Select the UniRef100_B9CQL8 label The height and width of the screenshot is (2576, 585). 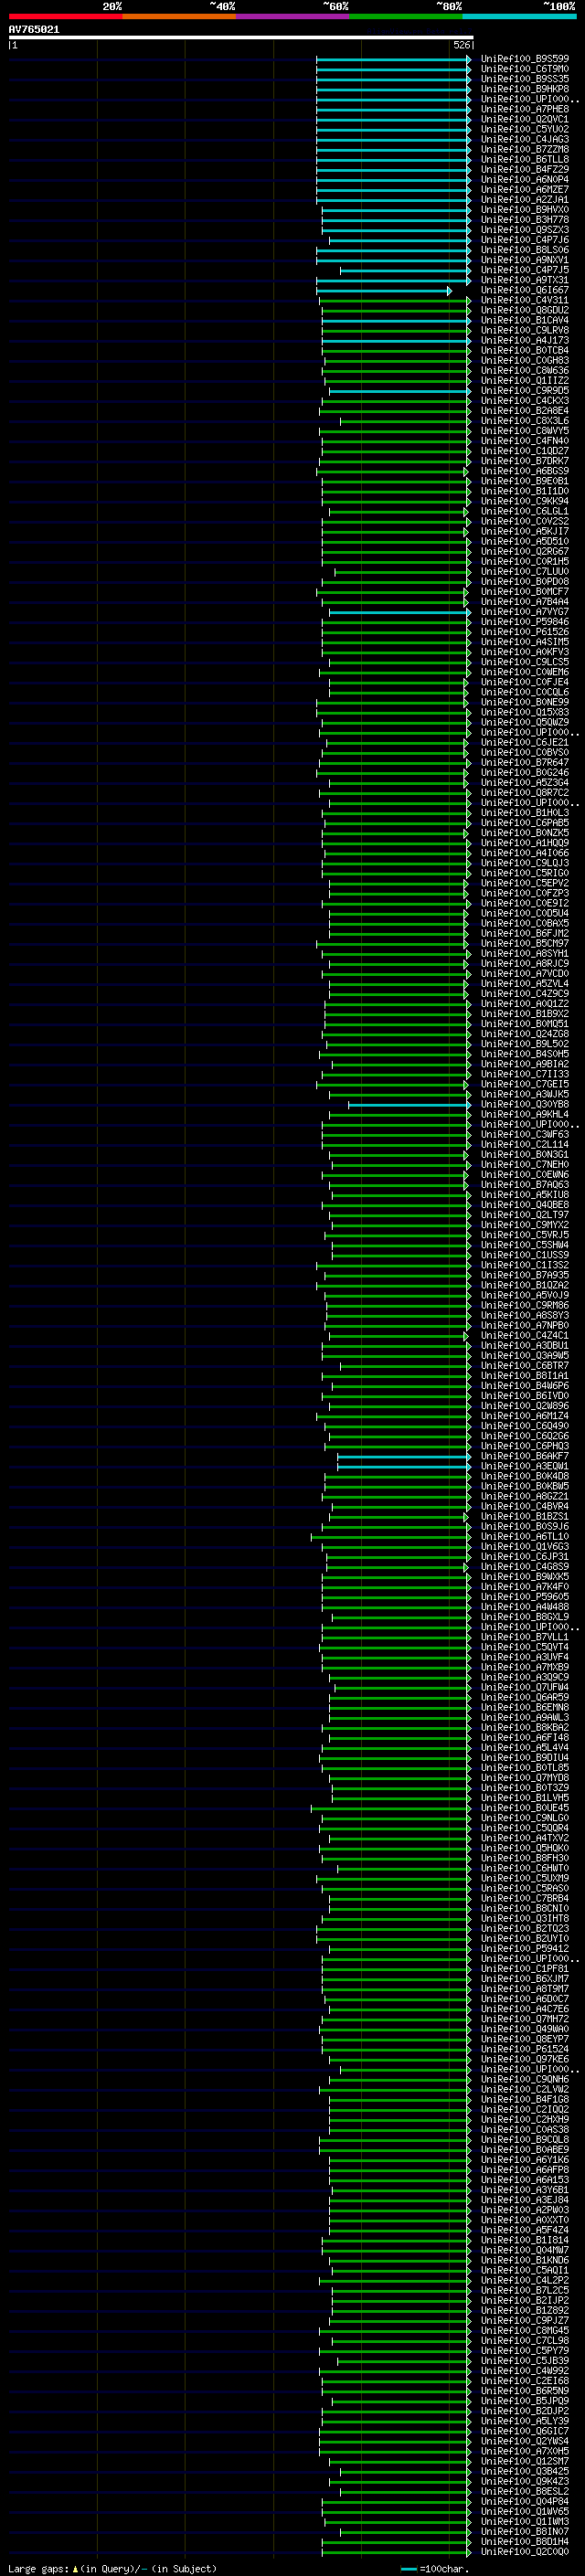coord(524,2140)
